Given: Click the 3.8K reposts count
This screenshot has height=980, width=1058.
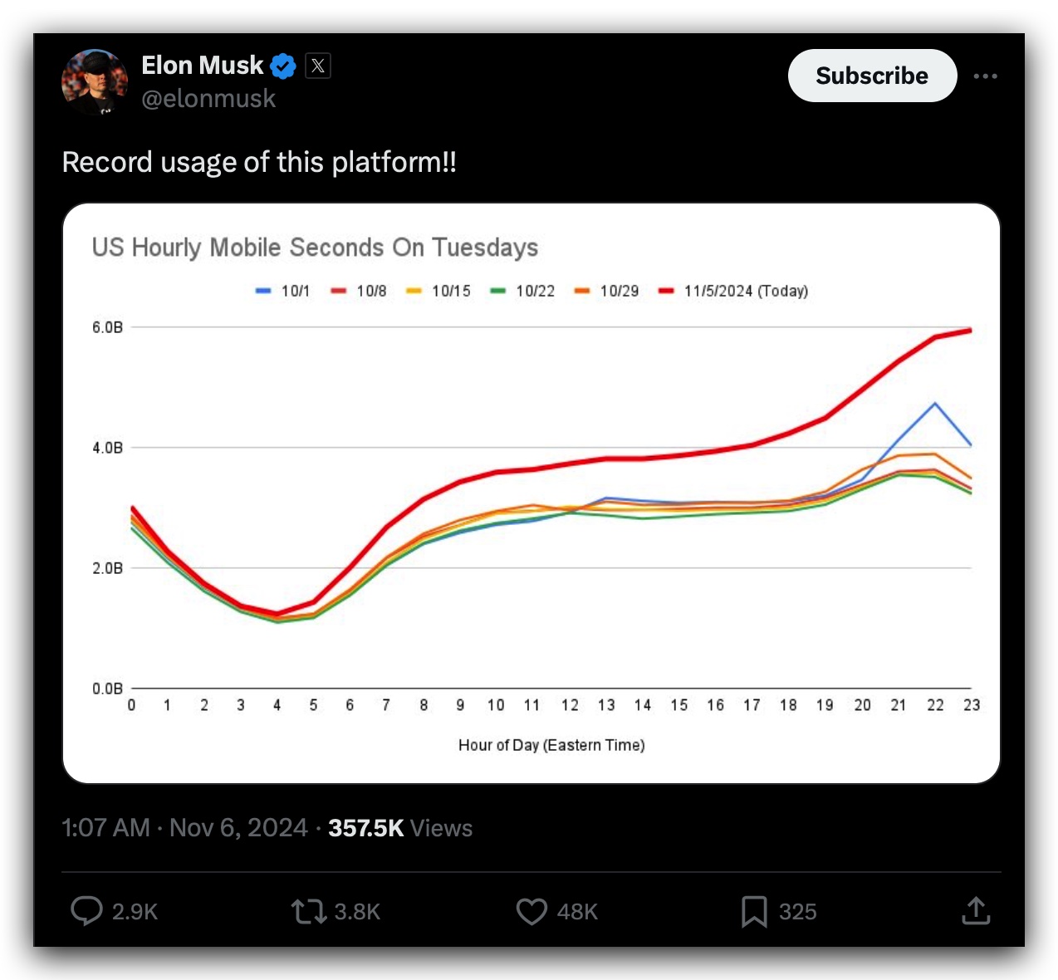Looking at the screenshot, I should tap(357, 912).
